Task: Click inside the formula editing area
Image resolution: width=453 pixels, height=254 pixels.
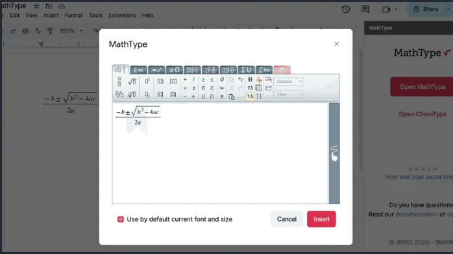Action: coord(220,154)
